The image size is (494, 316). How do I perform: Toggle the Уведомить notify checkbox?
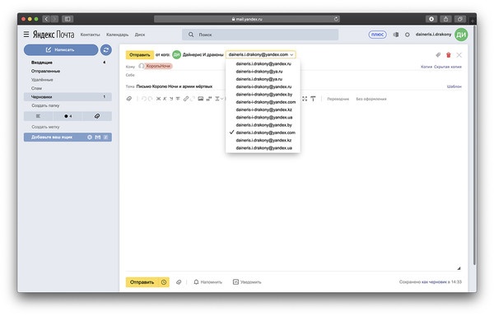pos(247,282)
